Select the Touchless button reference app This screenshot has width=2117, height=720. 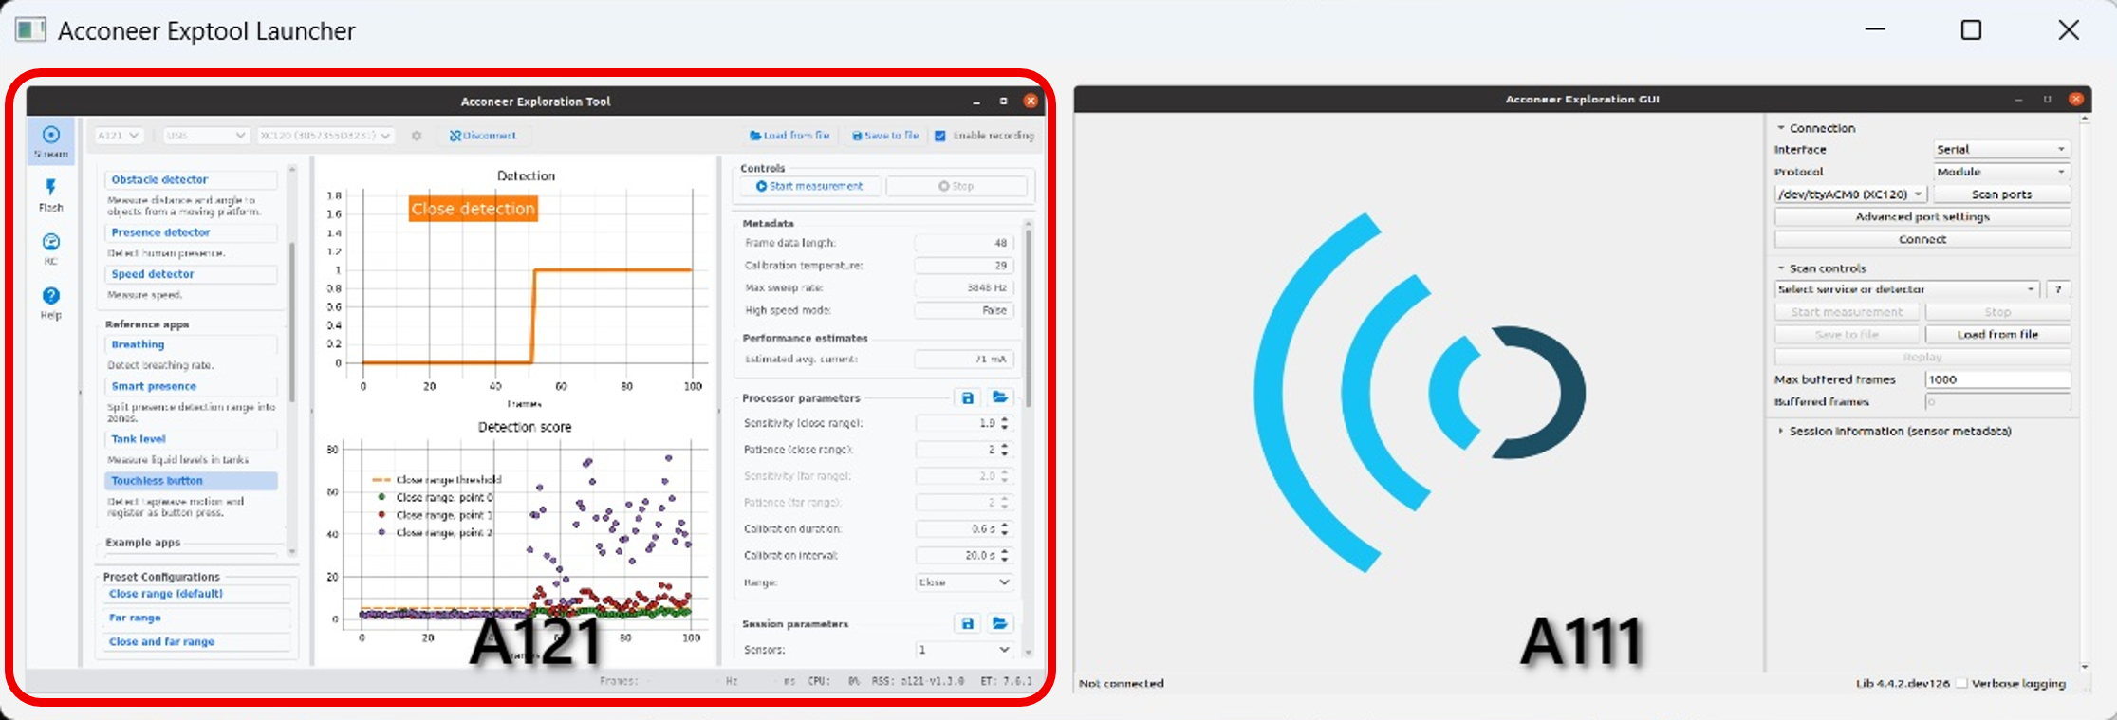pyautogui.click(x=191, y=481)
